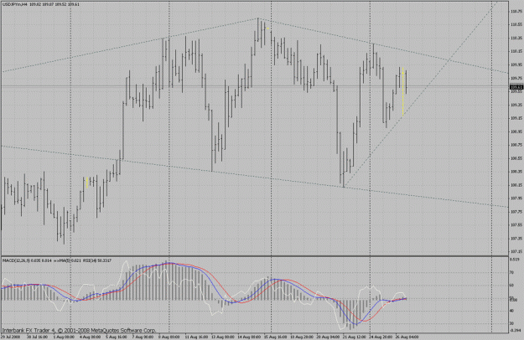
Task: Select the steep rising dashed trendline from 21 Aug low
Action: coord(421,94)
